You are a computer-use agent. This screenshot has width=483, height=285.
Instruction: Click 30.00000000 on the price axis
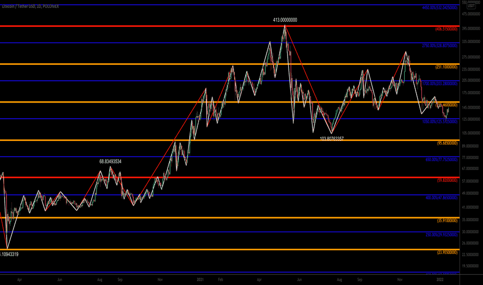(x=471, y=232)
